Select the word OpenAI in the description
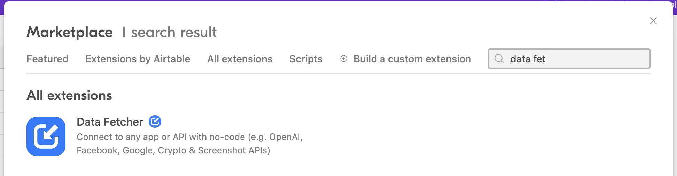The width and height of the screenshot is (677, 176). point(285,137)
